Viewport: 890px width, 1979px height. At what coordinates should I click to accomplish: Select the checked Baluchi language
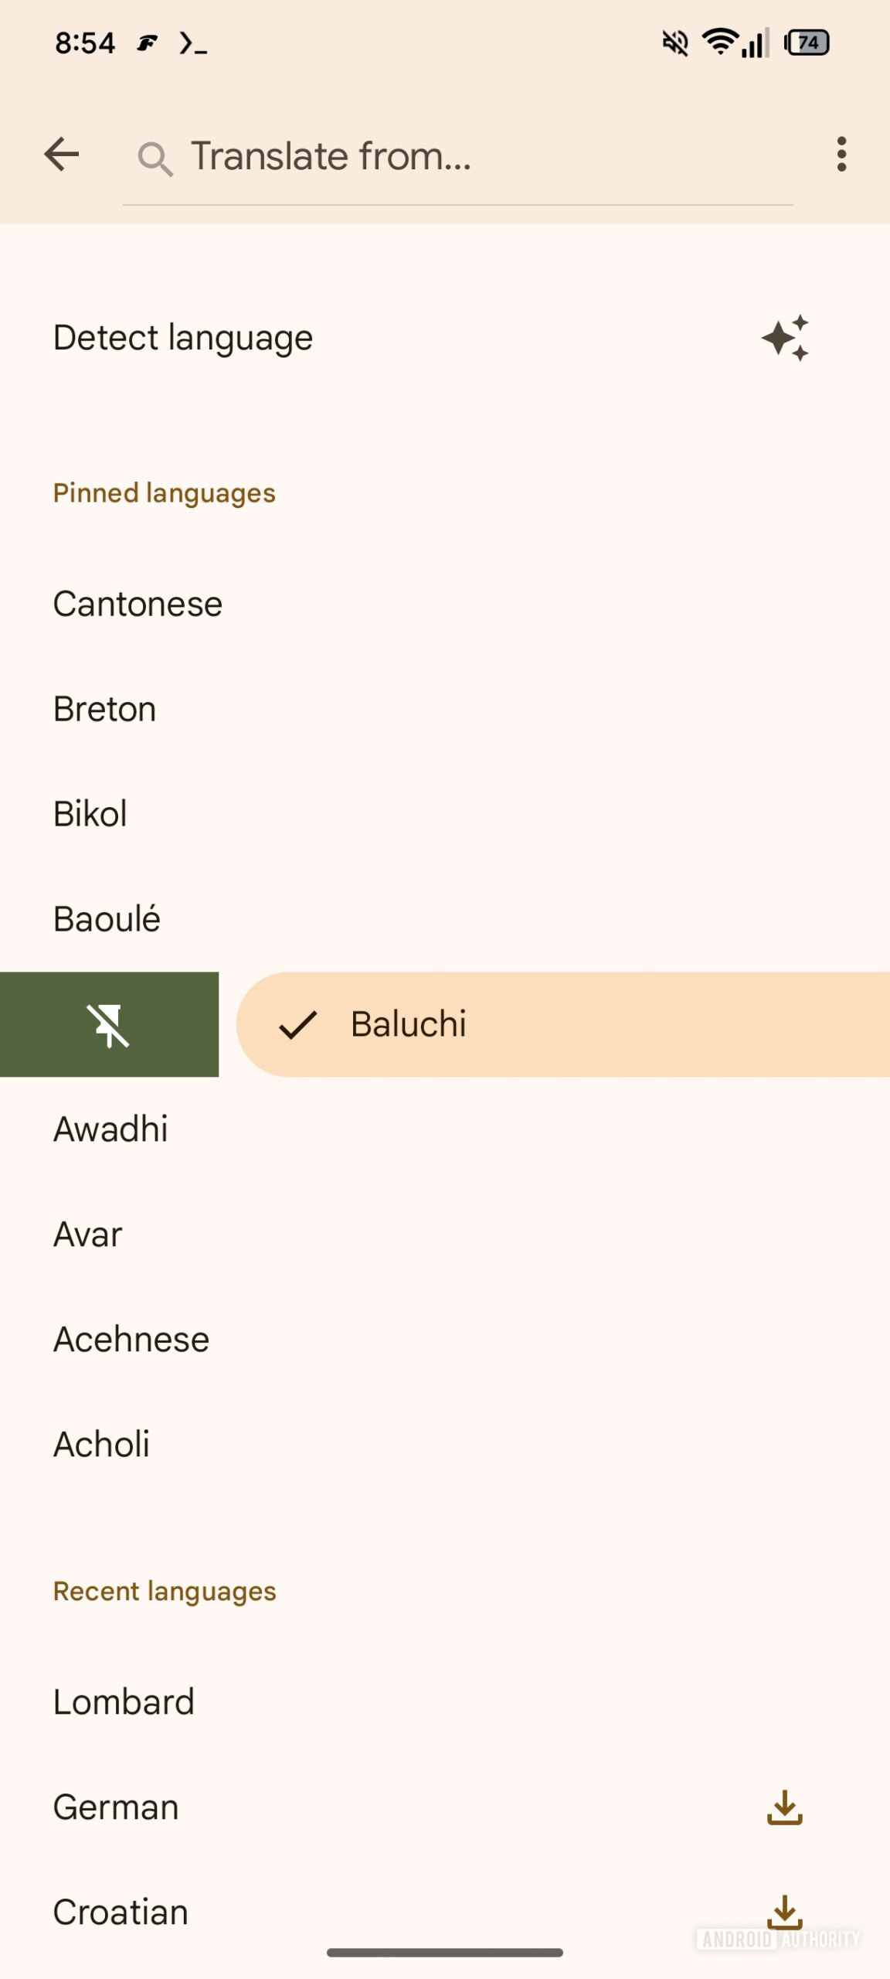(x=564, y=1024)
